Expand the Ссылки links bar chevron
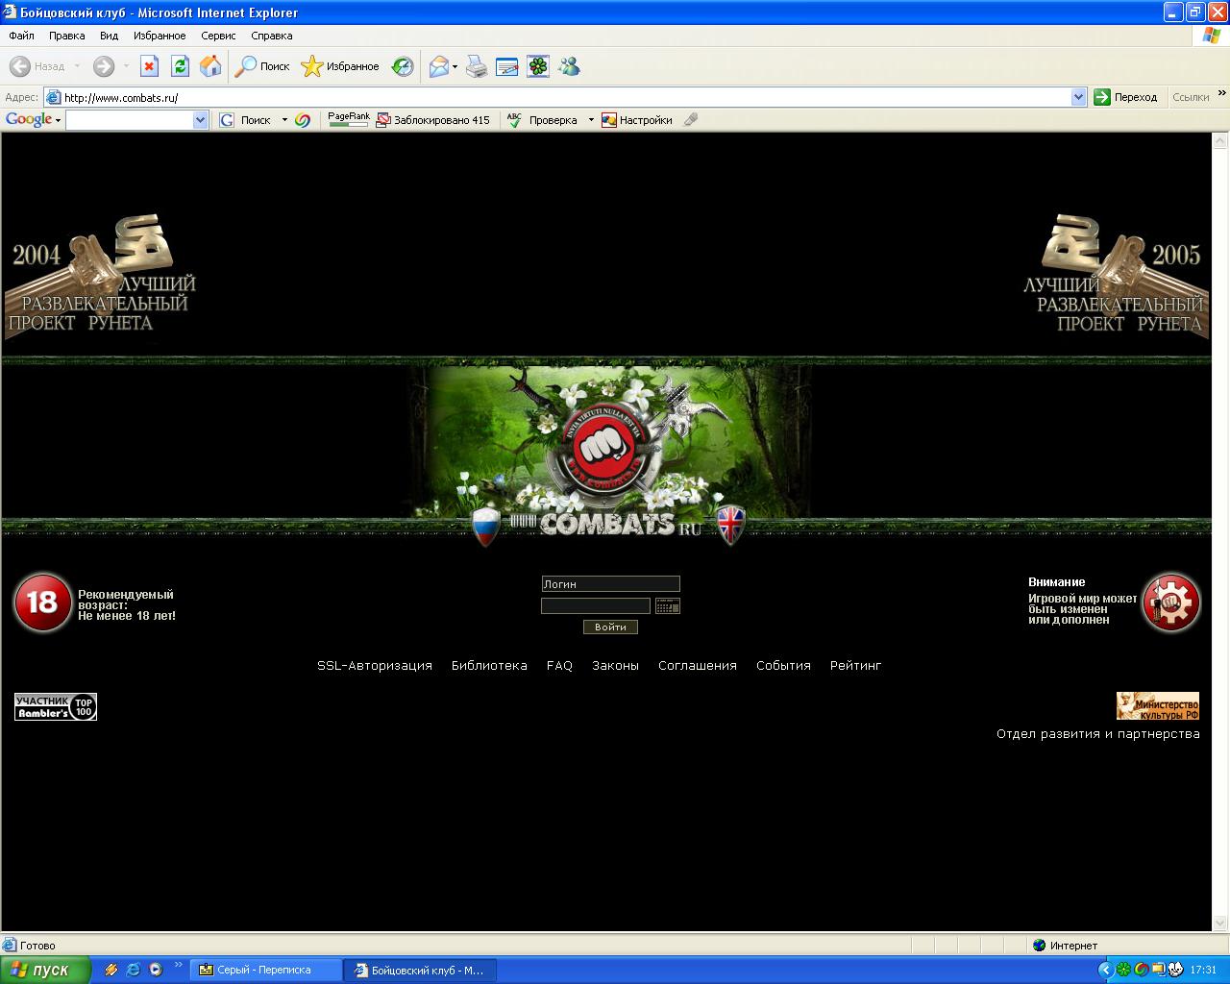The height and width of the screenshot is (984, 1230). point(1221,94)
